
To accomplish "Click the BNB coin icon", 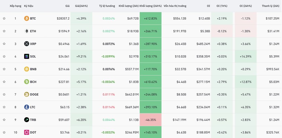I will pos(26,69).
